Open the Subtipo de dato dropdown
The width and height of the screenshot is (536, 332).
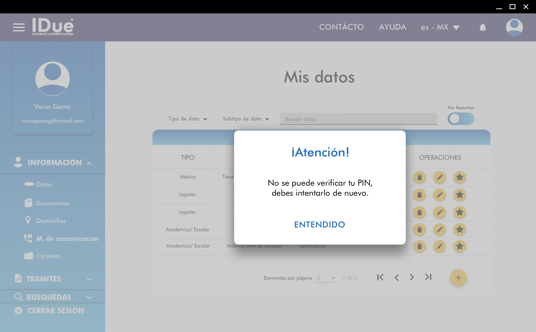pyautogui.click(x=246, y=119)
